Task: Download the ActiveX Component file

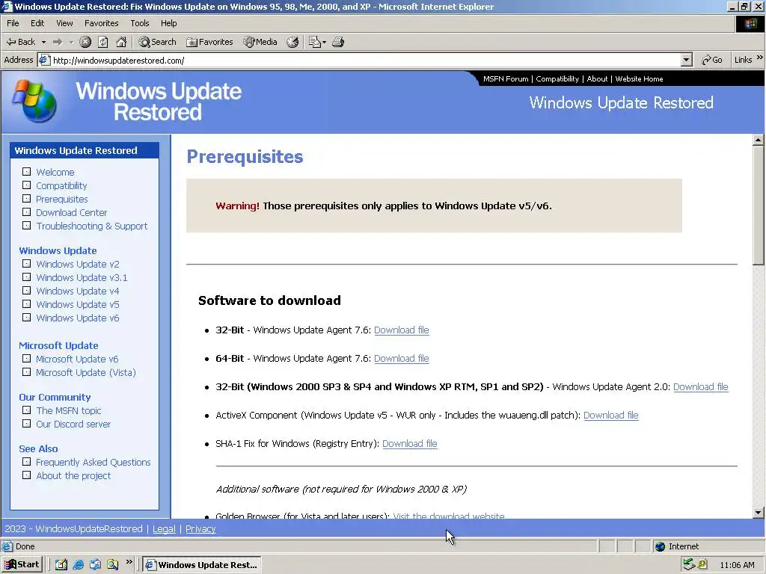Action: tap(610, 415)
